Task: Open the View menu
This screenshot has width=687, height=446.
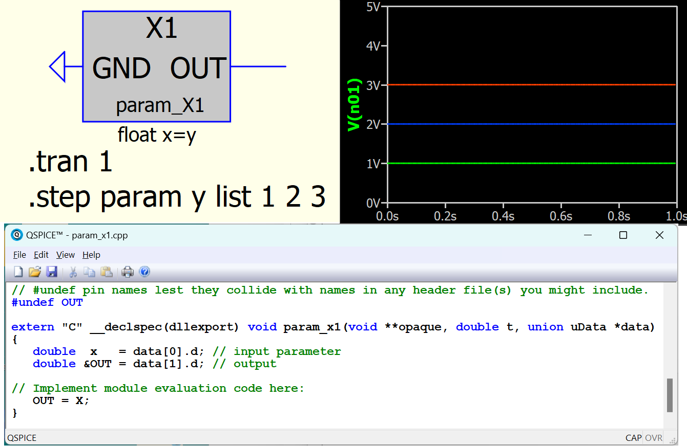Action: (66, 255)
